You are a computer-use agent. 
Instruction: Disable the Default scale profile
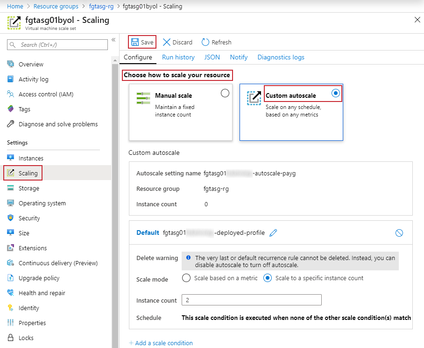click(x=399, y=232)
